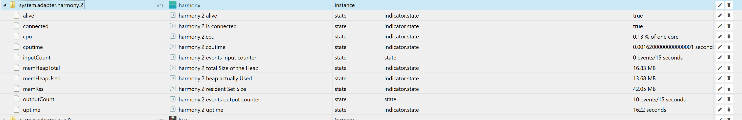
Task: Delete the uptime state object
Action: point(729,110)
